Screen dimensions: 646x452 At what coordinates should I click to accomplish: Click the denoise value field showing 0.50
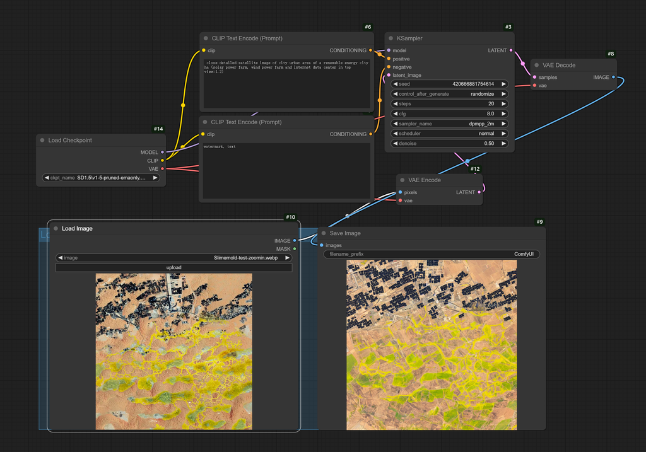(x=449, y=144)
